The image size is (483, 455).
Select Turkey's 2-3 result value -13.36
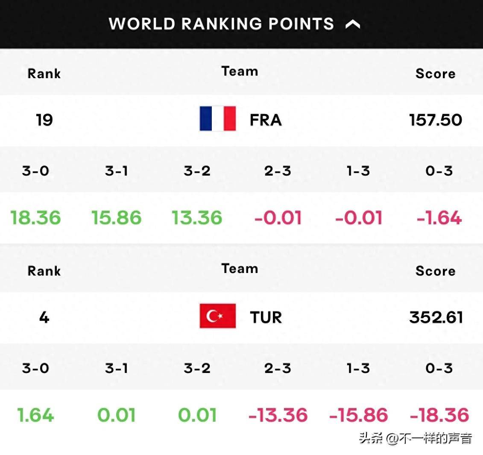[x=278, y=415]
